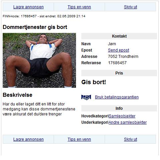Click the Beskrivelse heading
Viewport: 160px width, 160px height.
[17, 95]
